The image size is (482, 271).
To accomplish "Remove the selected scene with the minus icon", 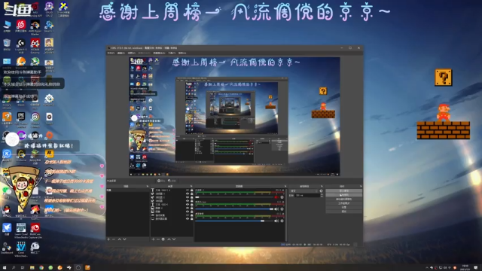I will click(114, 239).
